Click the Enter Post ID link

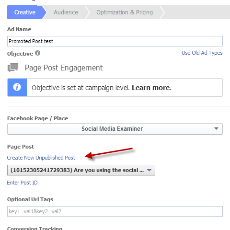pos(22,183)
